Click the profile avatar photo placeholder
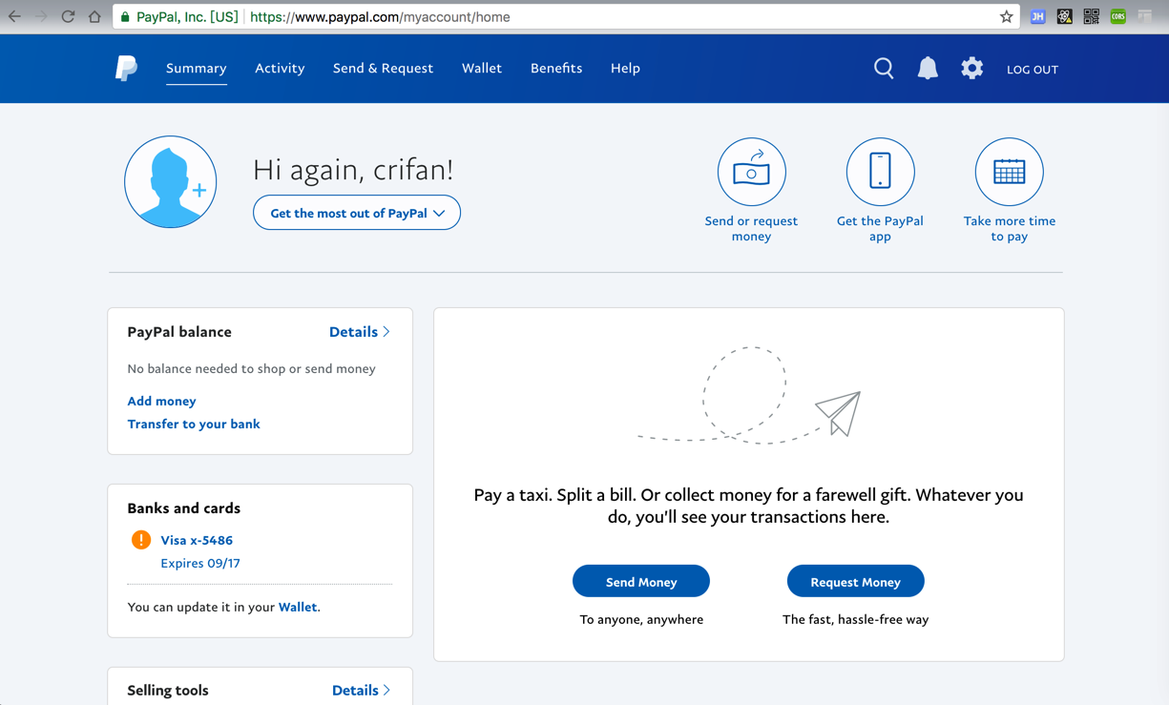Image resolution: width=1169 pixels, height=705 pixels. pos(171,182)
